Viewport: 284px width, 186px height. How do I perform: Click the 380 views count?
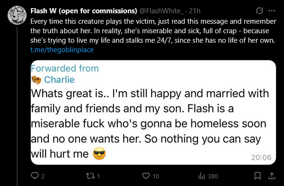(x=213, y=176)
